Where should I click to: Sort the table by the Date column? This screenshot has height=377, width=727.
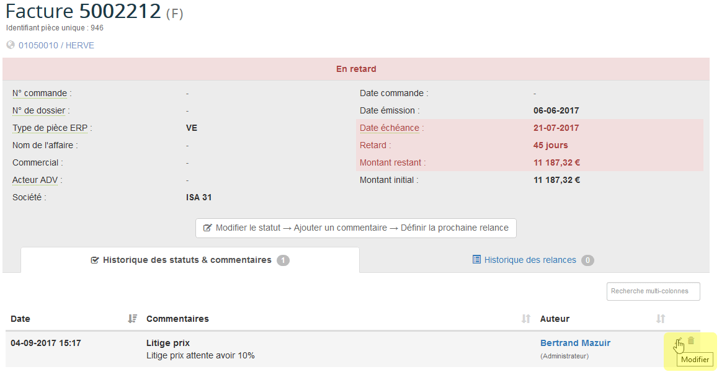132,319
